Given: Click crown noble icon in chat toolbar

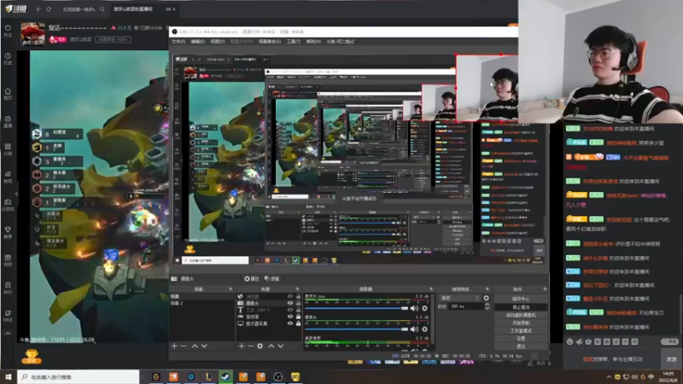Looking at the screenshot, I should pos(588,342).
